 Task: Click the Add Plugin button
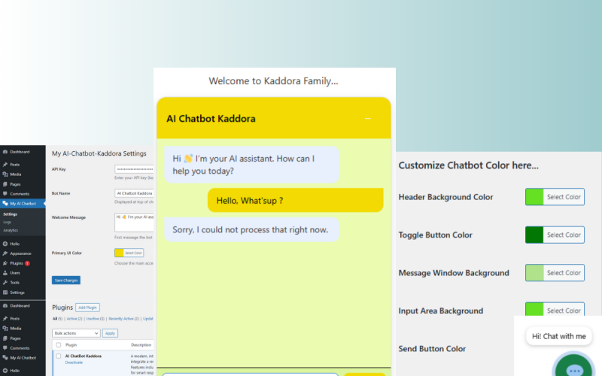tap(87, 308)
